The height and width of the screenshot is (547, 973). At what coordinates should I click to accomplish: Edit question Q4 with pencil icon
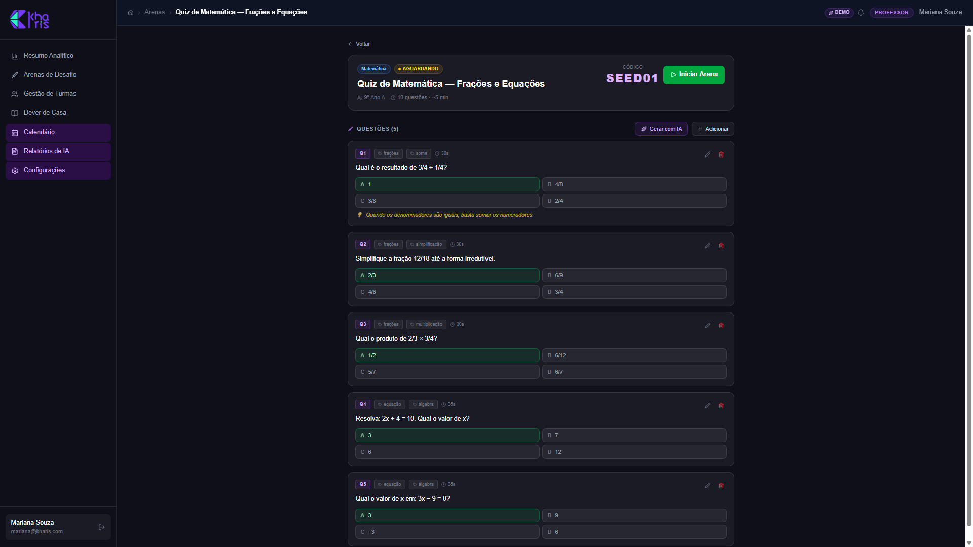[x=708, y=406]
